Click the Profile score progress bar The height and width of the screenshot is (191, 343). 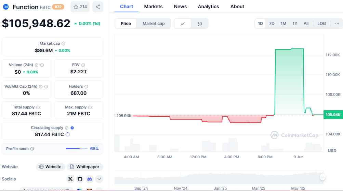[77, 149]
